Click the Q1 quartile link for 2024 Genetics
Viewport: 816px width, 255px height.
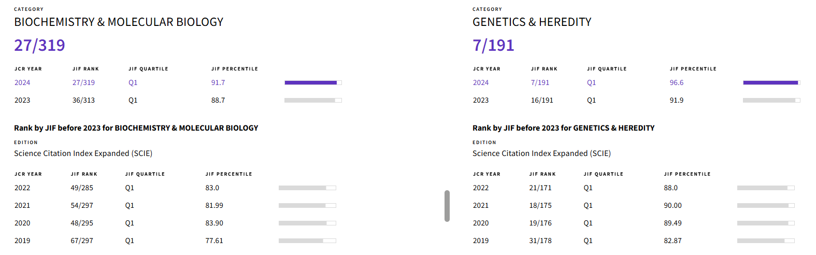click(592, 83)
